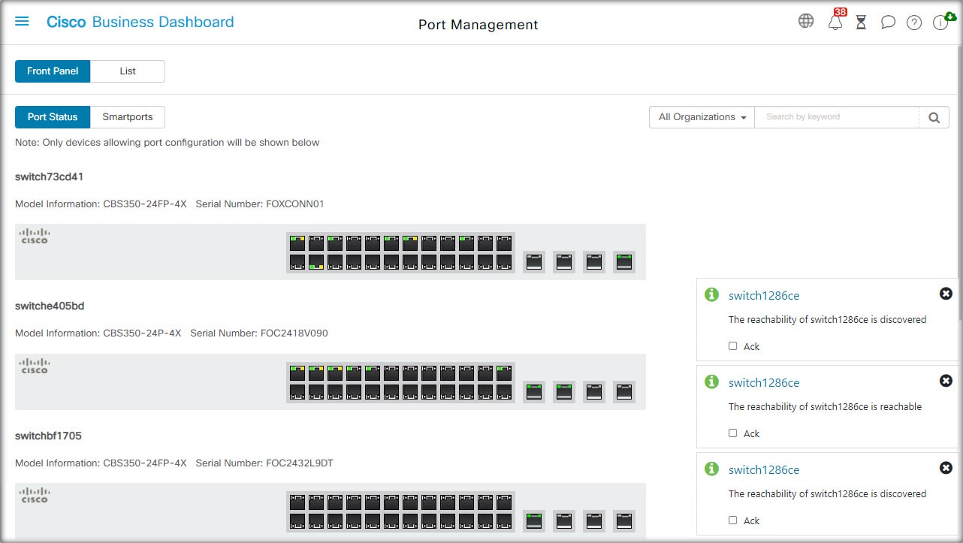Select the first SFP port on switche405bd
This screenshot has width=963, height=543.
(533, 391)
